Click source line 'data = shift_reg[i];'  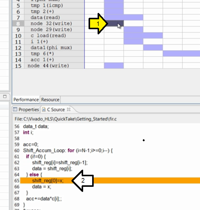coord(52,169)
